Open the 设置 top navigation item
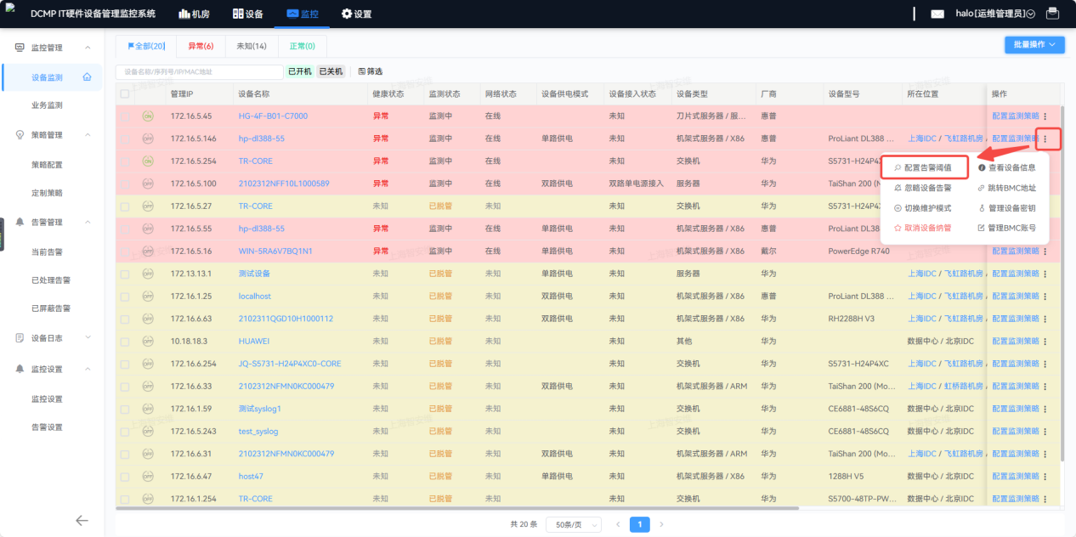The height and width of the screenshot is (537, 1076). [x=357, y=14]
